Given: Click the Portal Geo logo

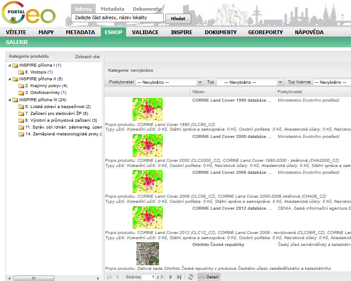Looking at the screenshot, I should 28,13.
